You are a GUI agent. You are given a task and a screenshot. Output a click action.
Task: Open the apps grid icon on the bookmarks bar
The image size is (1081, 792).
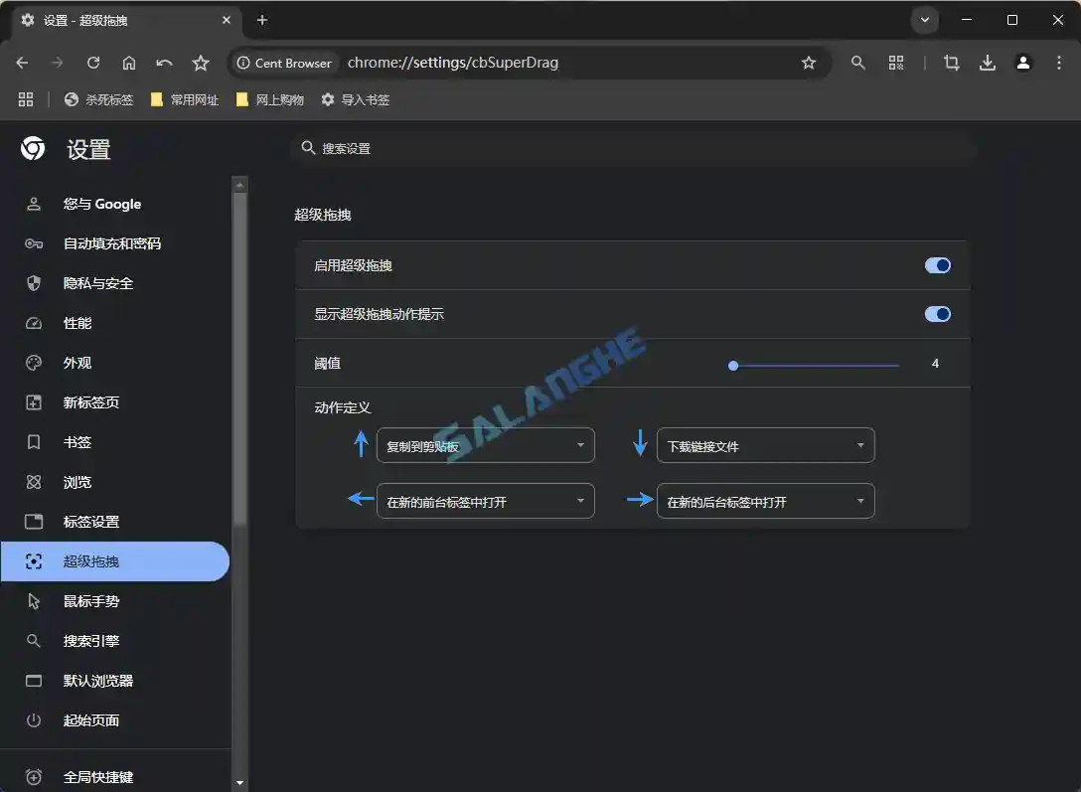(x=26, y=98)
